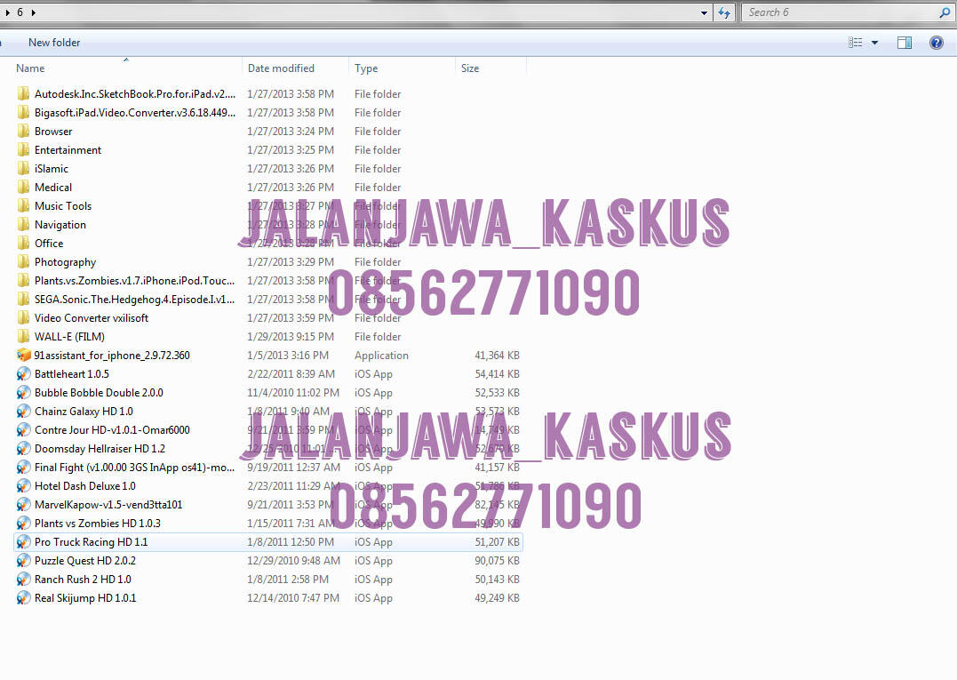The width and height of the screenshot is (957, 680).
Task: Select the Doomsday Hellraiser HD 1.2 icon
Action: [23, 449]
